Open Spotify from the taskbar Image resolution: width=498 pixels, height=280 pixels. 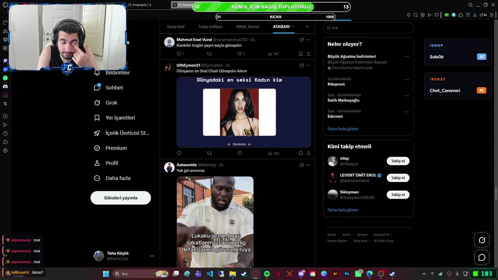267,274
